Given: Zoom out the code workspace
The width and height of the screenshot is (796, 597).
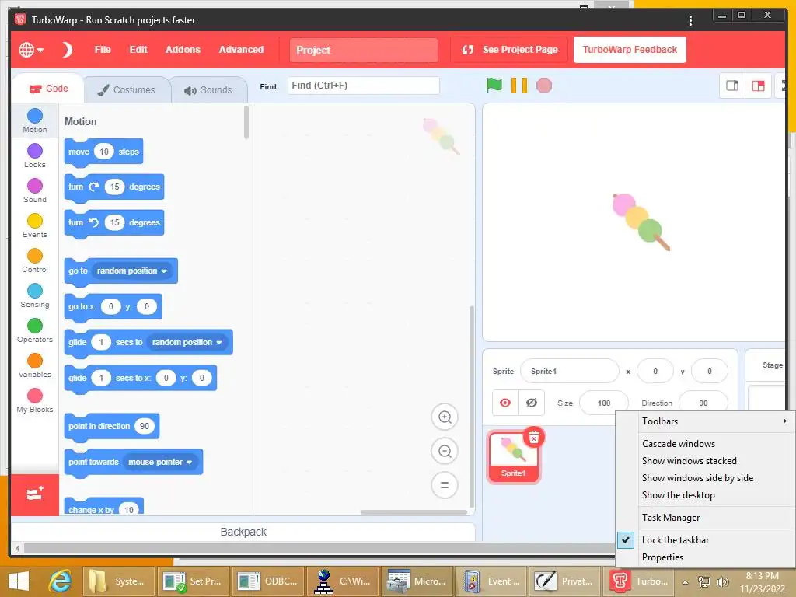Looking at the screenshot, I should [445, 451].
